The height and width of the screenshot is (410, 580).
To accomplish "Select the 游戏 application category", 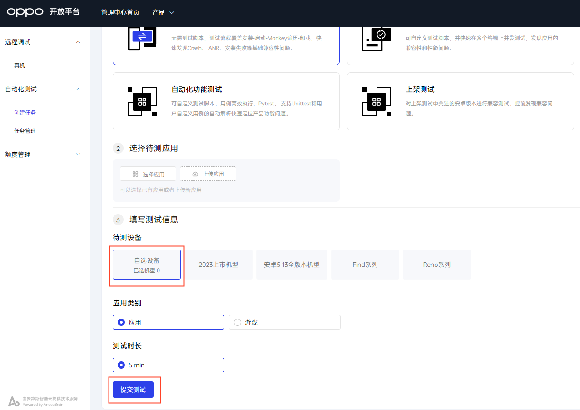I will tap(237, 322).
